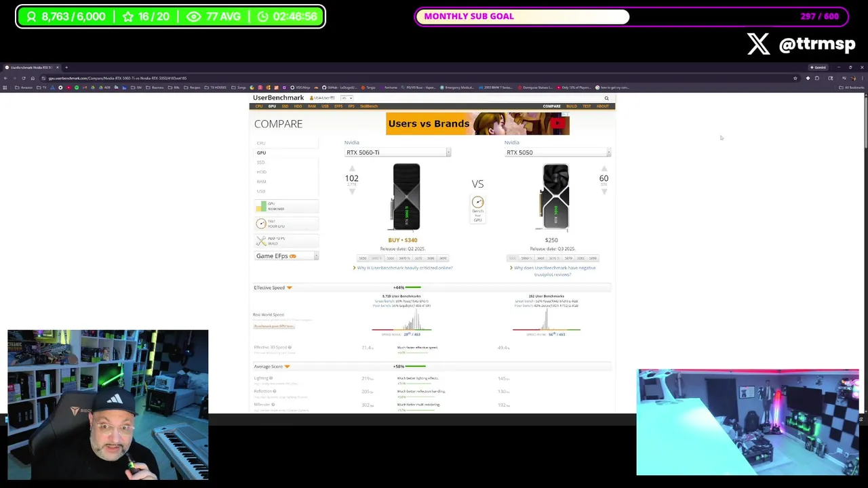Click the GitHub bookmark in bookmarks bar

tap(340, 87)
